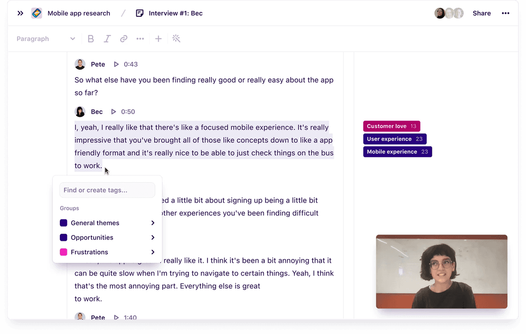The height and width of the screenshot is (334, 526).
Task: Select the pink Customer love tag
Action: click(x=391, y=126)
